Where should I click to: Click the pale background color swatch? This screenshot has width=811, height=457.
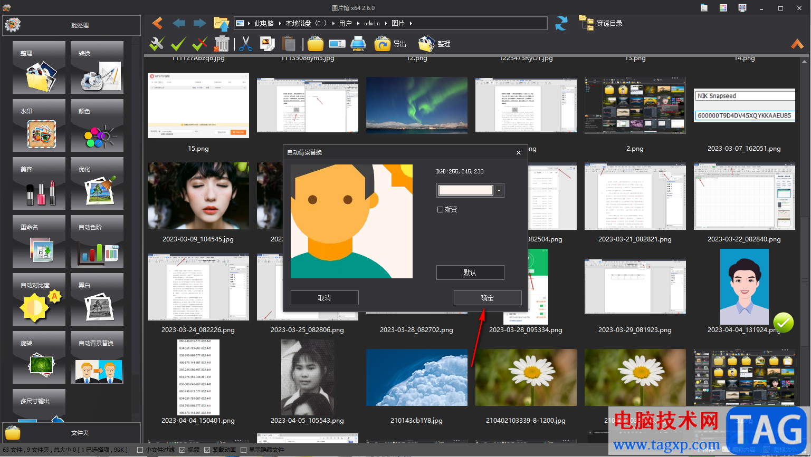pos(466,190)
